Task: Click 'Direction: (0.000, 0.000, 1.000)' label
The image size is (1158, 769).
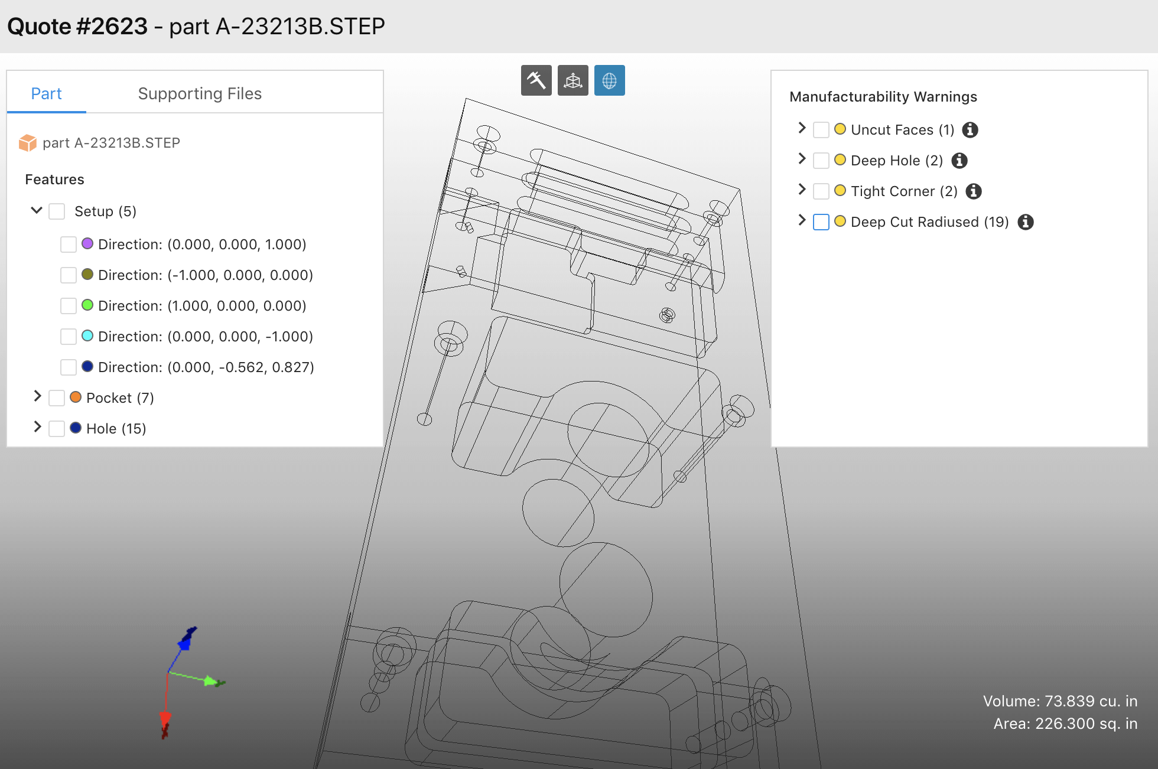Action: (x=202, y=245)
